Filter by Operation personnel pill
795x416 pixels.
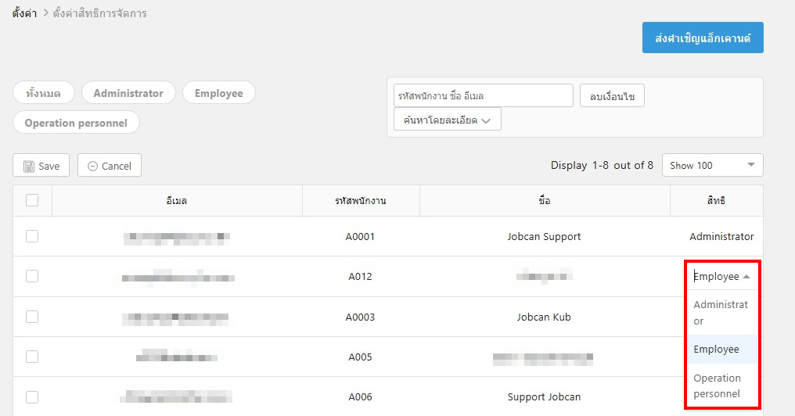click(x=76, y=123)
